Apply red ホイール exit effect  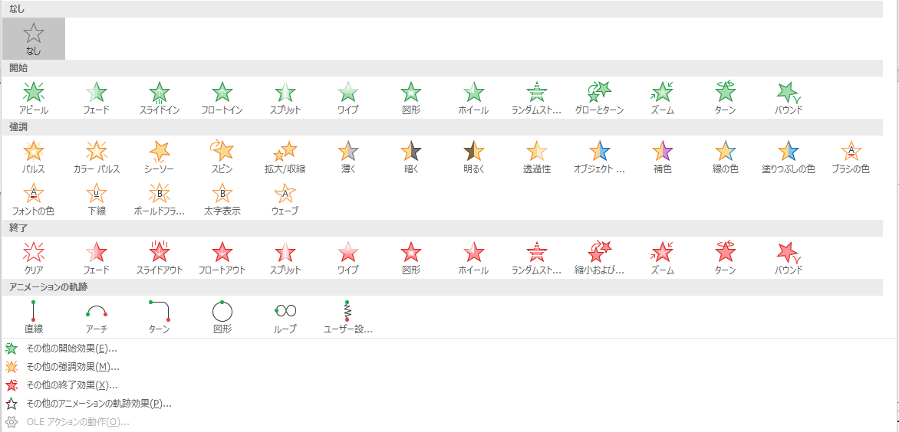point(473,258)
